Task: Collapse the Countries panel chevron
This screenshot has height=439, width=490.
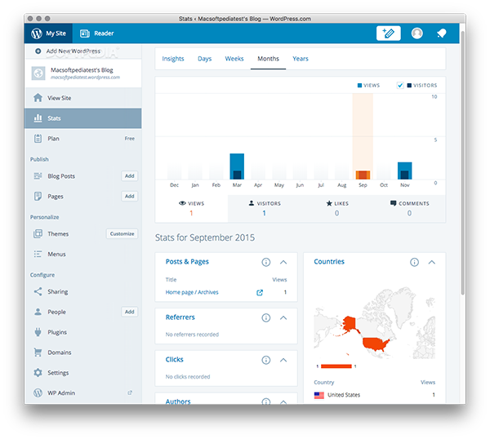Action: [432, 262]
